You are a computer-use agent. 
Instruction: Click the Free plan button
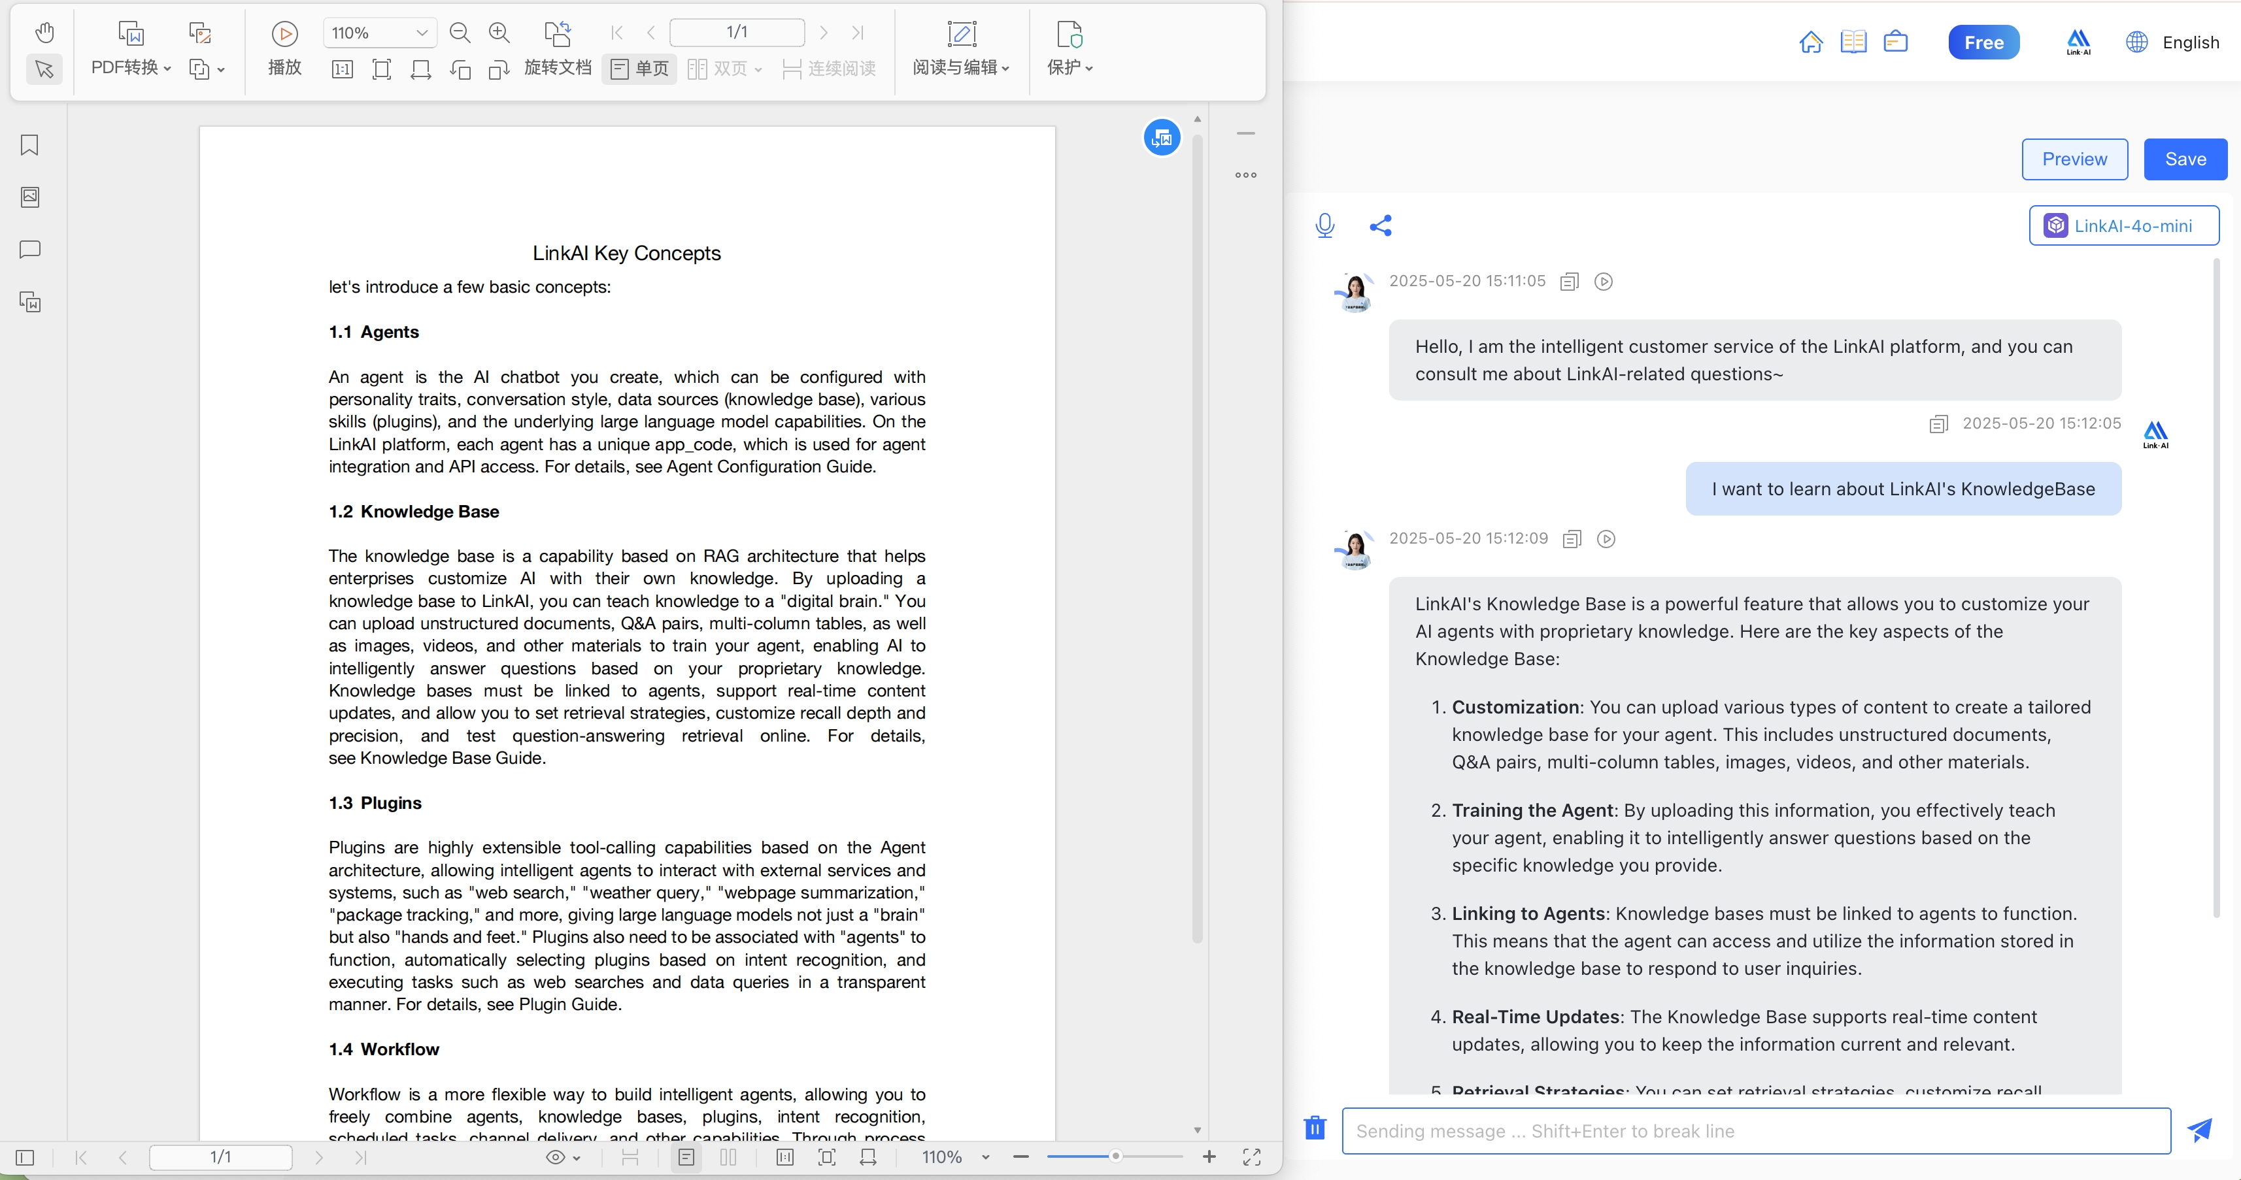pos(1983,42)
